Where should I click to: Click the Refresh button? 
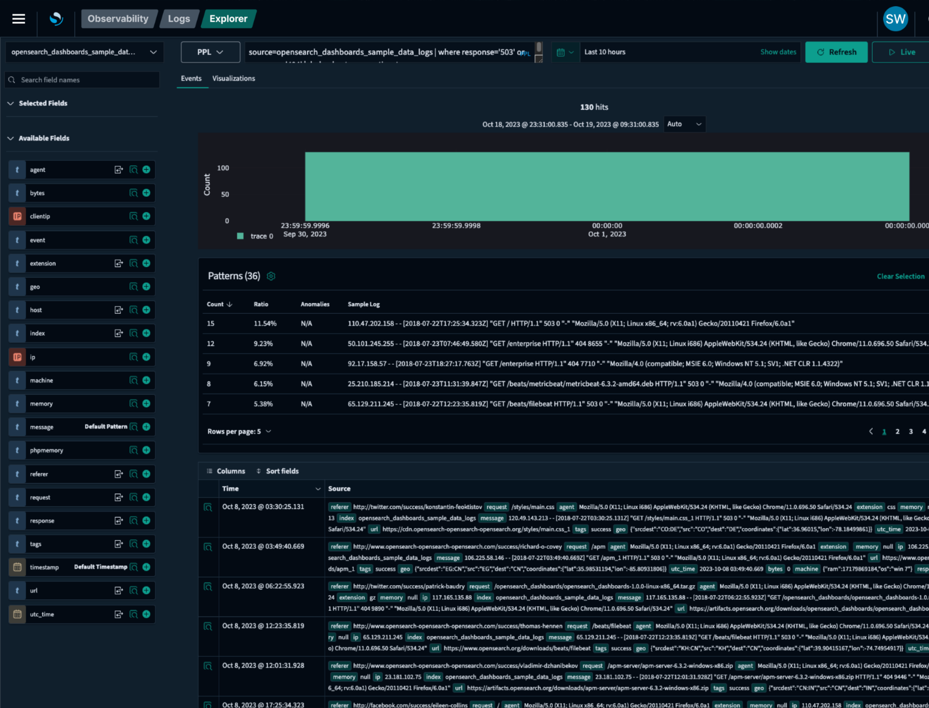click(x=836, y=52)
